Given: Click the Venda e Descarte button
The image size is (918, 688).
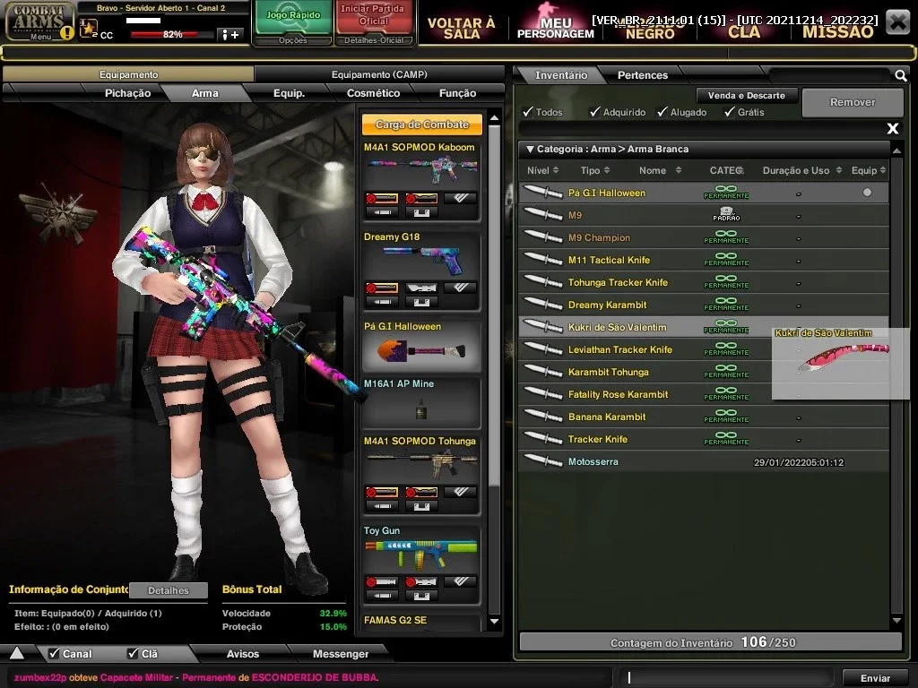Looking at the screenshot, I should click(747, 95).
